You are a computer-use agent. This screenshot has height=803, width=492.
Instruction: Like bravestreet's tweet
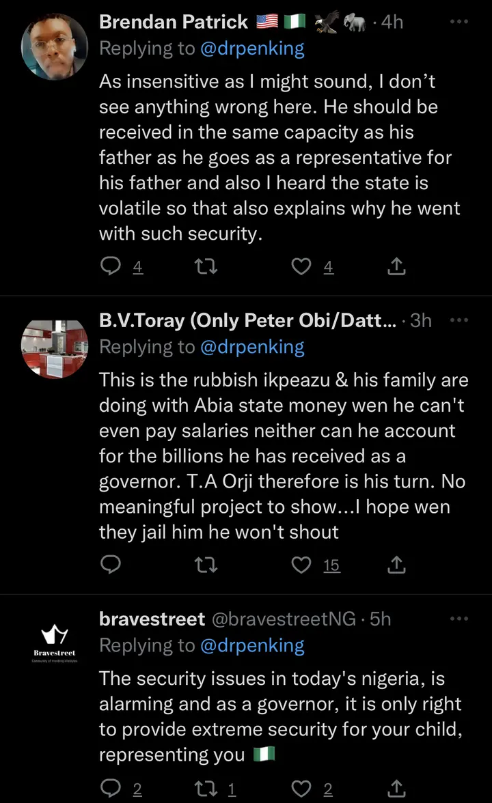(301, 789)
